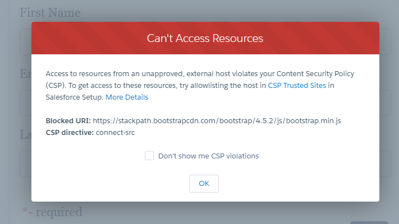Click the First Name label behind dialog

(x=51, y=12)
